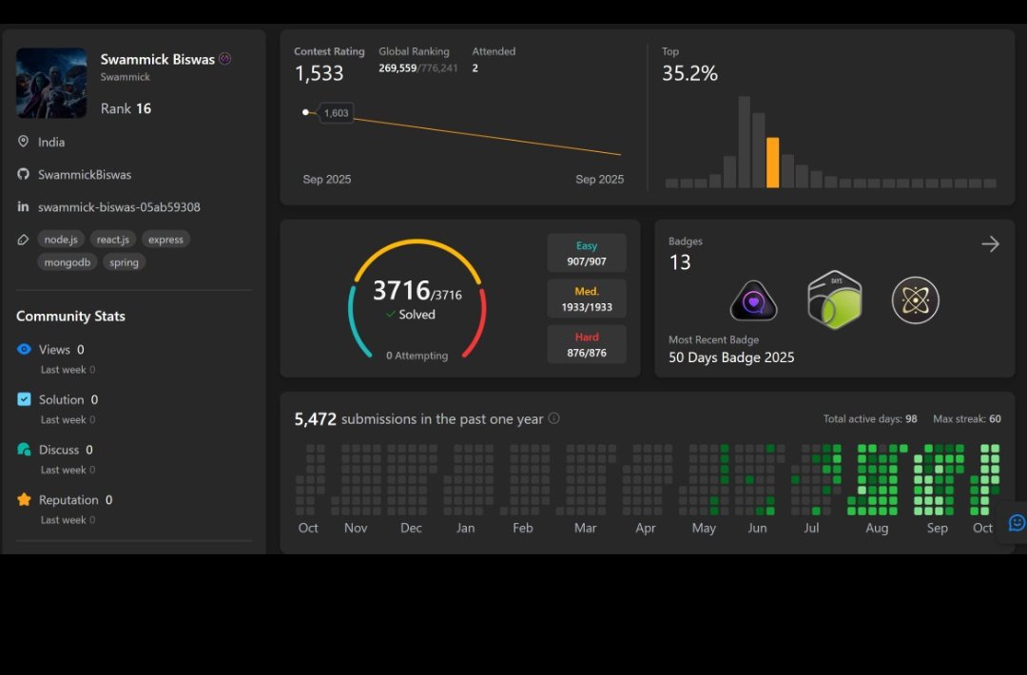Click the Swammick Biswas profile avatar
1027x675 pixels.
click(51, 83)
